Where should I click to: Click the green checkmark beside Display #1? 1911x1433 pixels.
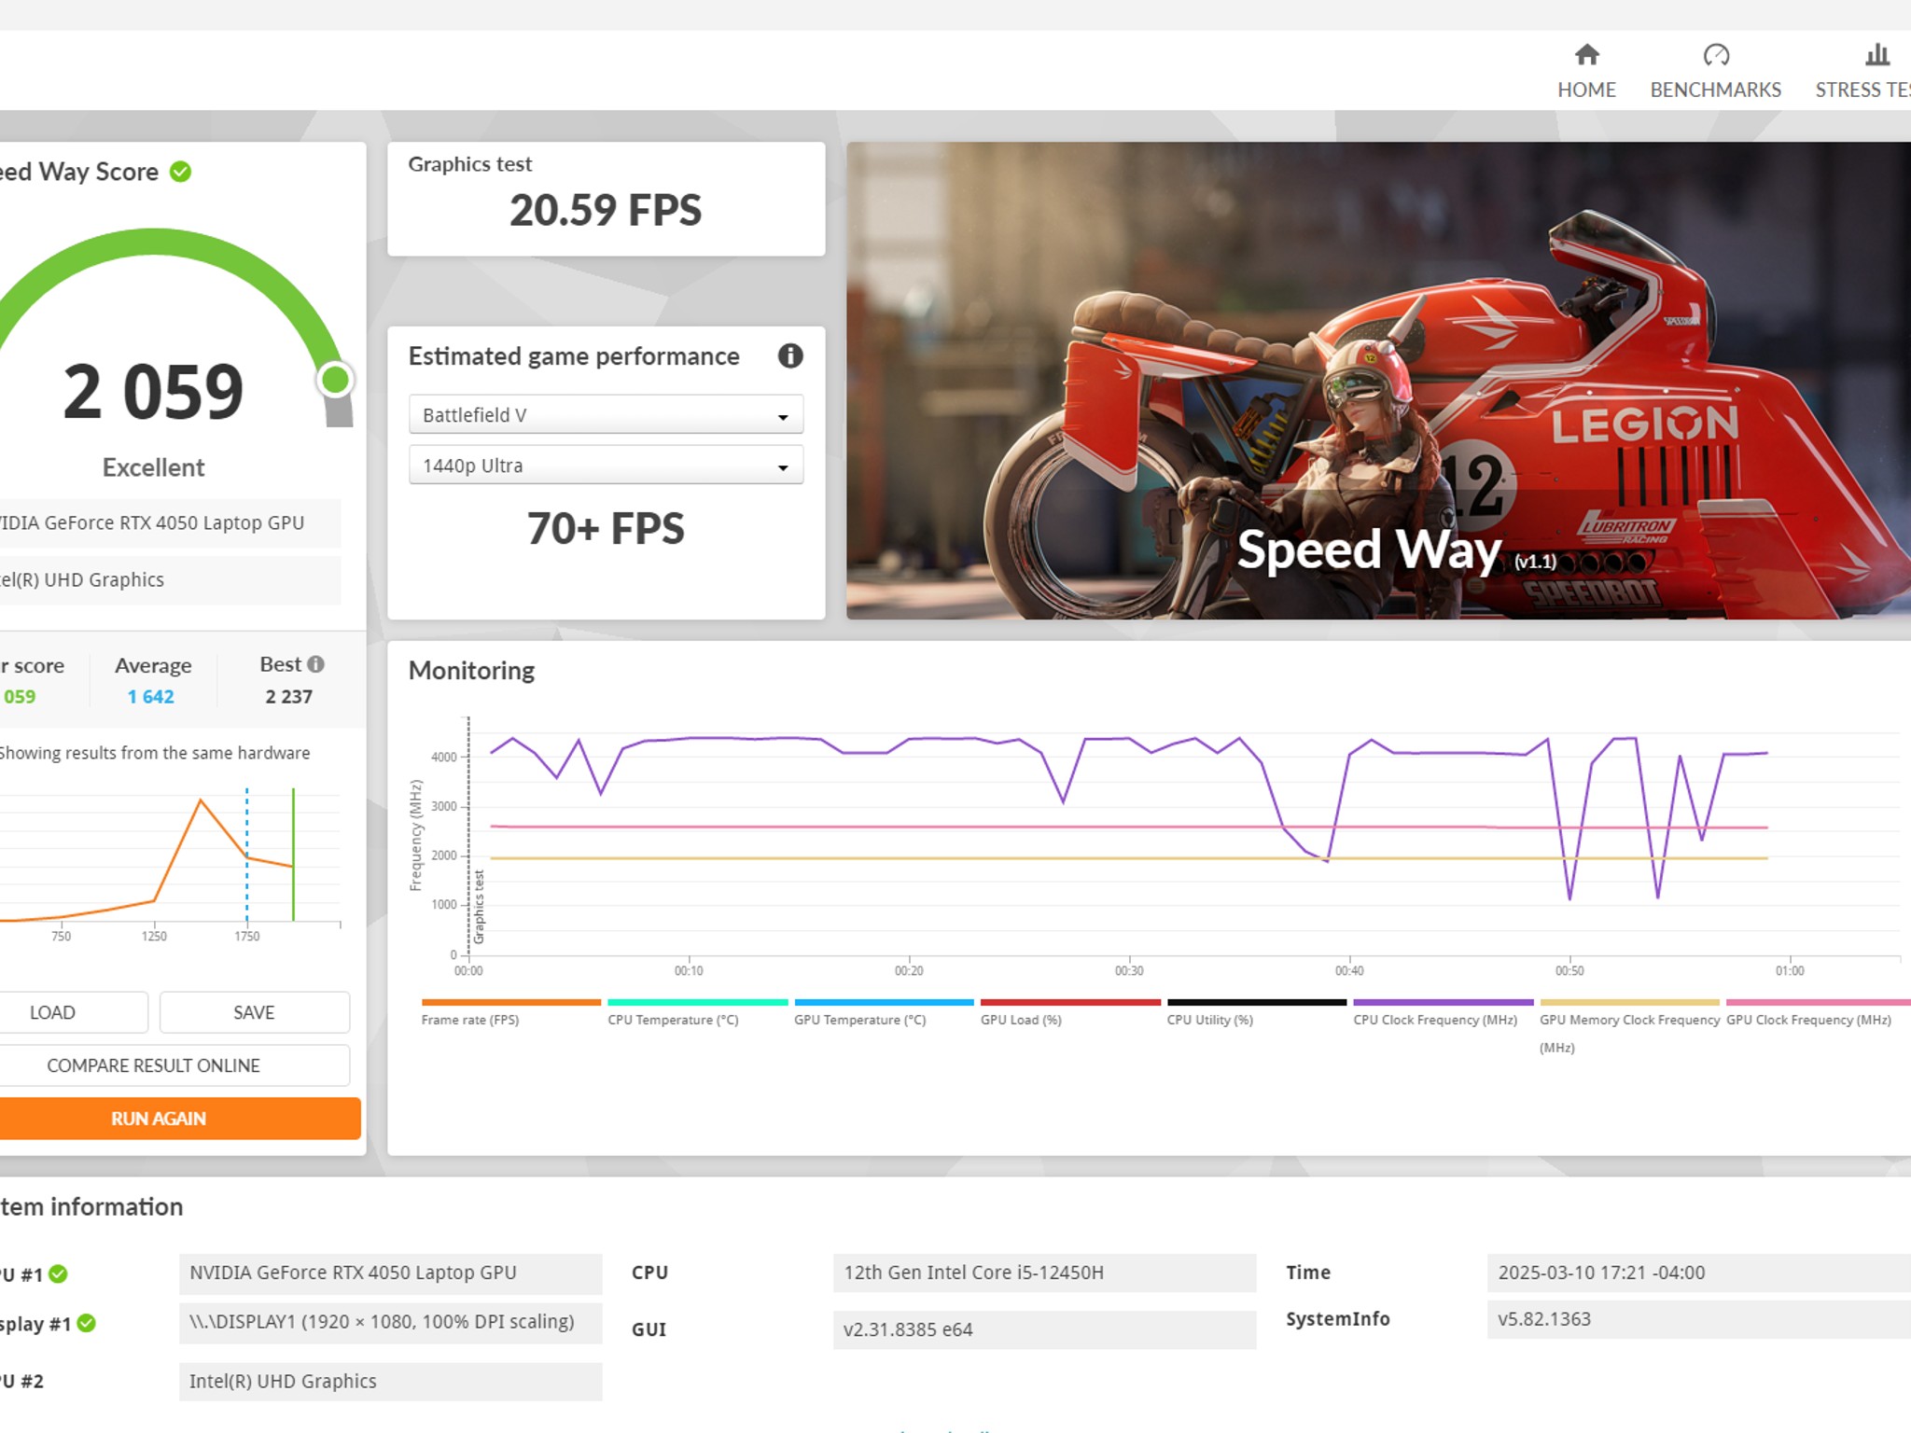click(x=86, y=1323)
